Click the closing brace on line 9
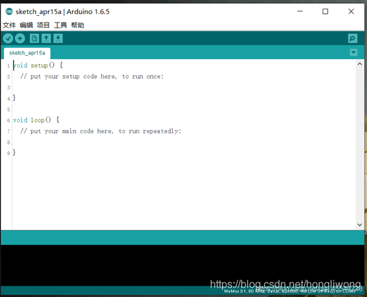This screenshot has height=297, width=367. 15,152
